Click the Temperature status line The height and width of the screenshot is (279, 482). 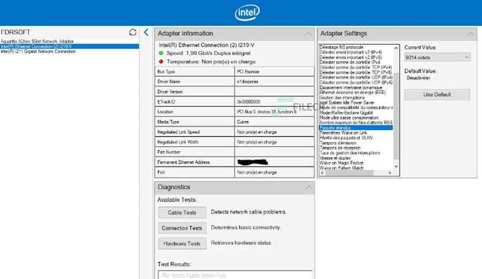click(x=211, y=62)
